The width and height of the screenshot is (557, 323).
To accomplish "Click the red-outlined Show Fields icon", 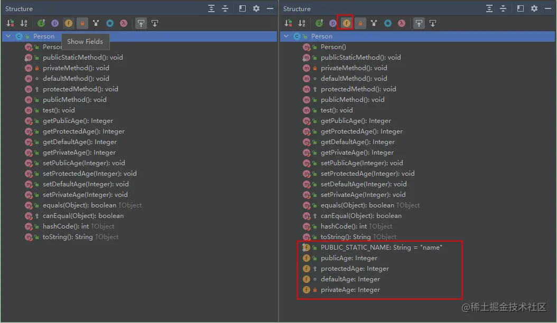I will pyautogui.click(x=346, y=23).
